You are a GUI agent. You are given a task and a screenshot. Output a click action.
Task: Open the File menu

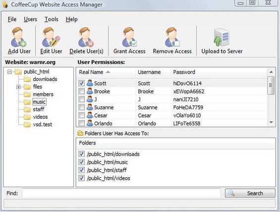point(12,19)
